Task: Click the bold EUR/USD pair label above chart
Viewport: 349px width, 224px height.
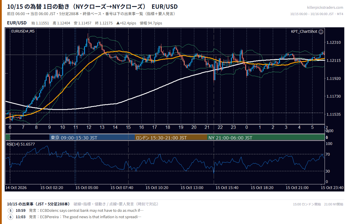Action: point(17,23)
